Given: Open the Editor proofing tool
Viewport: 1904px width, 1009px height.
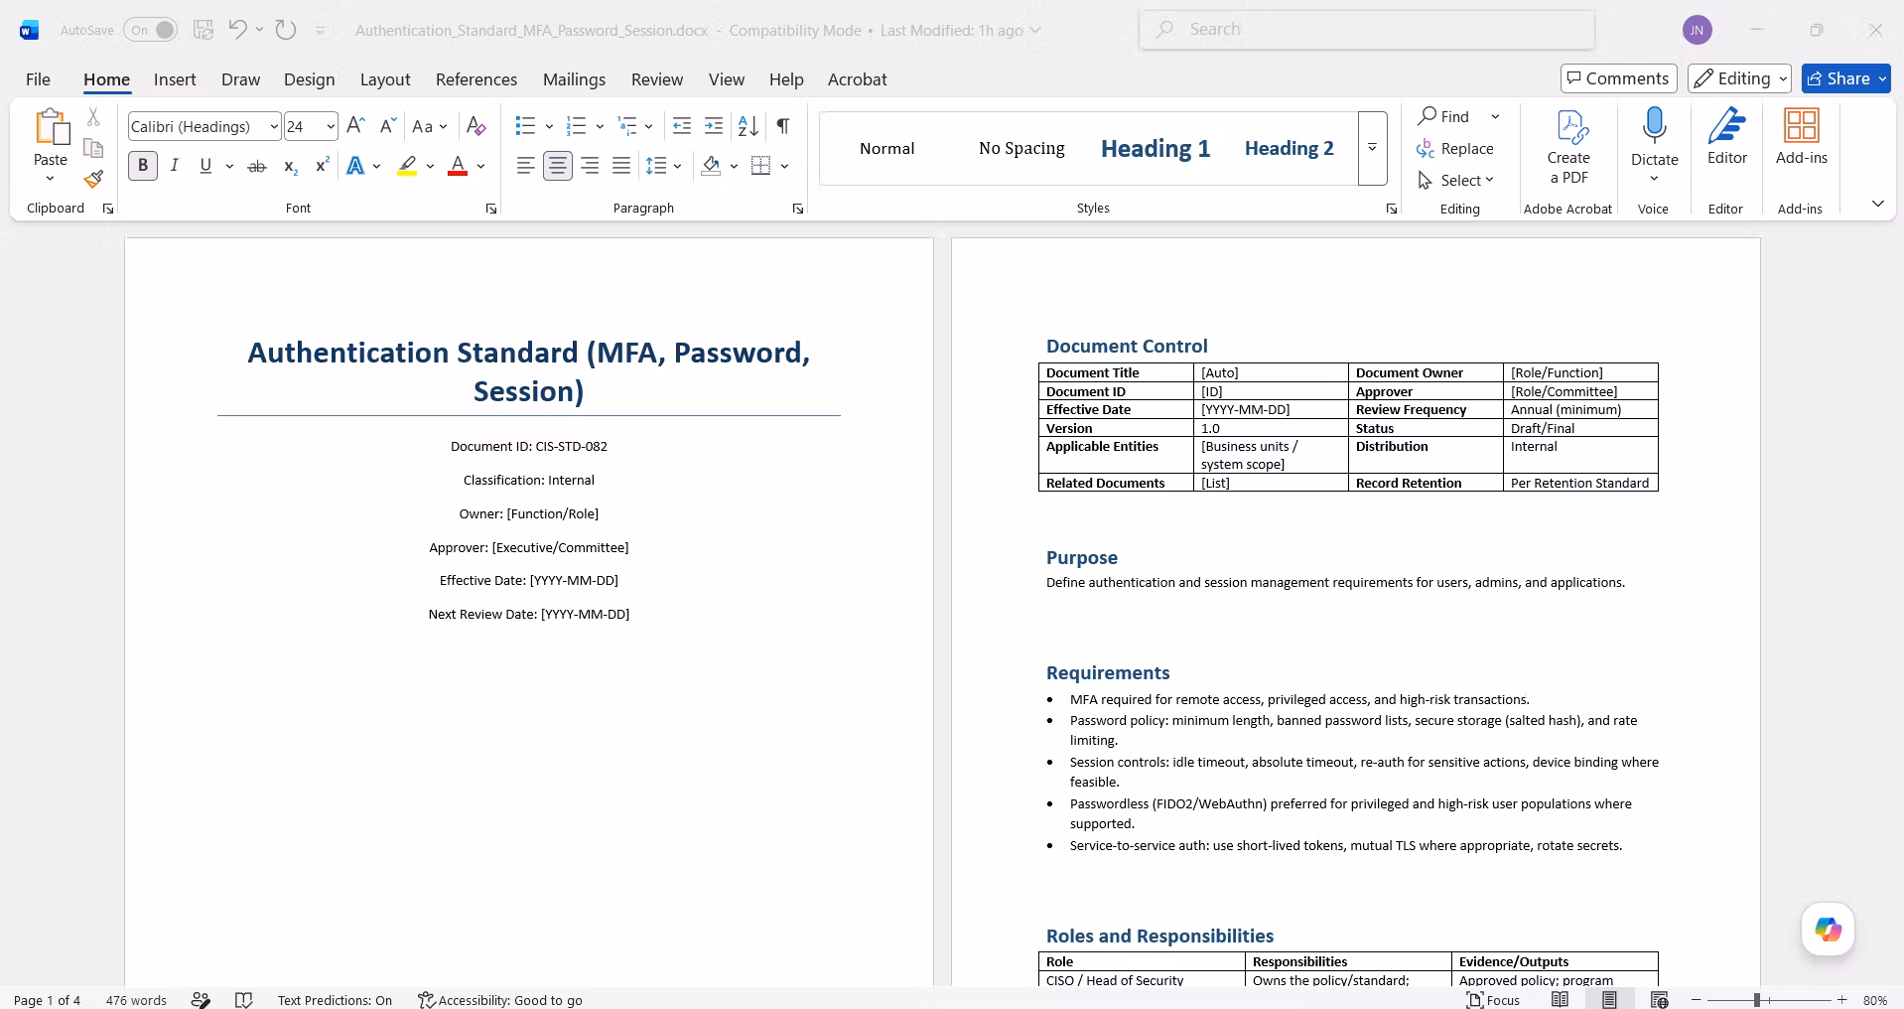Looking at the screenshot, I should click(1727, 137).
